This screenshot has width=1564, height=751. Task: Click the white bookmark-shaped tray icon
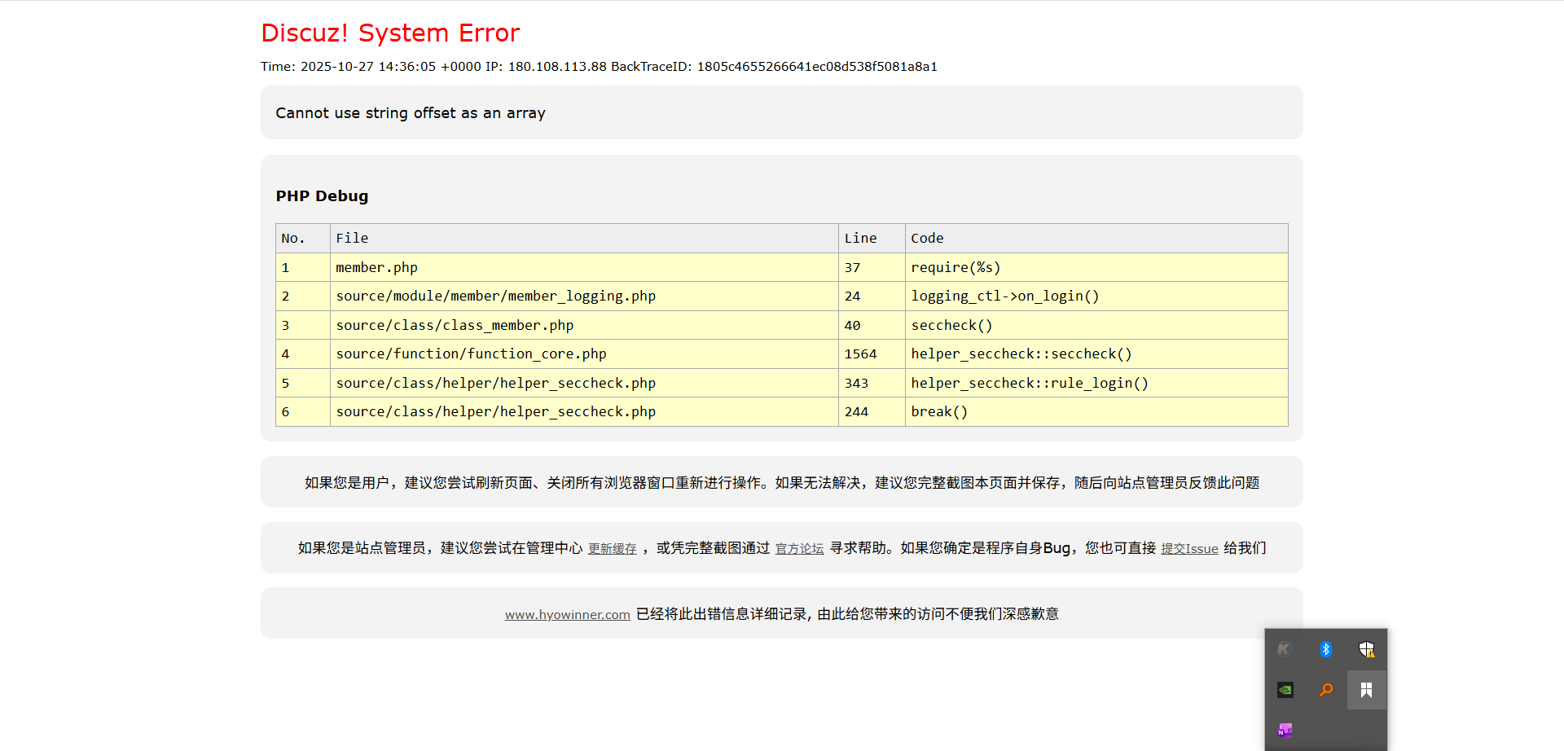pyautogui.click(x=1366, y=690)
